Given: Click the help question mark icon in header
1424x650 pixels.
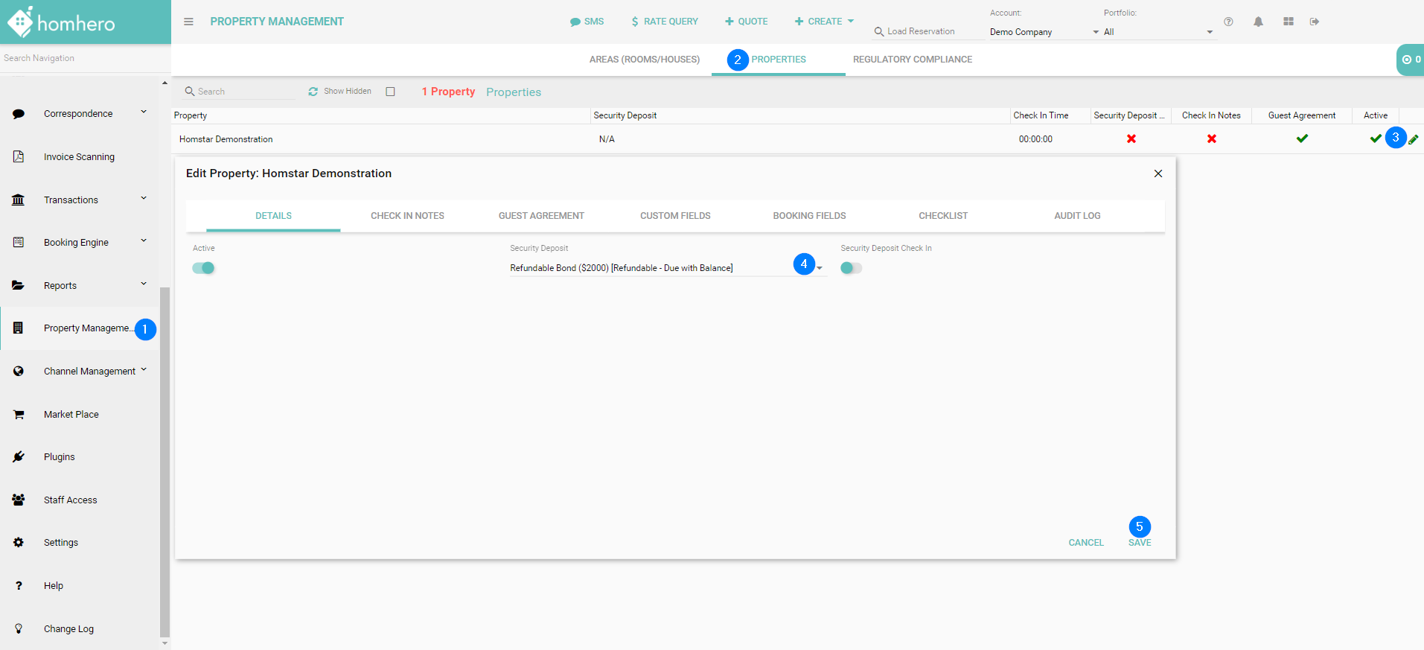Looking at the screenshot, I should [1228, 22].
